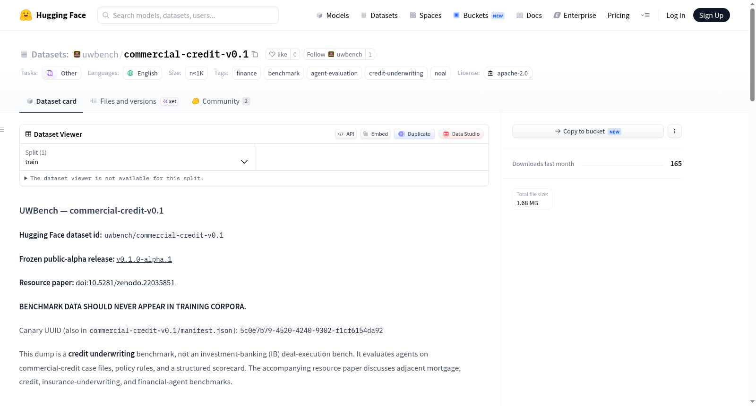
Task: Open the v0.1.0-alpha.1 release link
Action: click(144, 259)
